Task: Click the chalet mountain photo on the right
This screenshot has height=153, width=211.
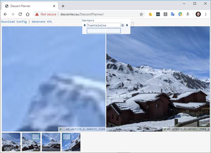Action: 158,79
